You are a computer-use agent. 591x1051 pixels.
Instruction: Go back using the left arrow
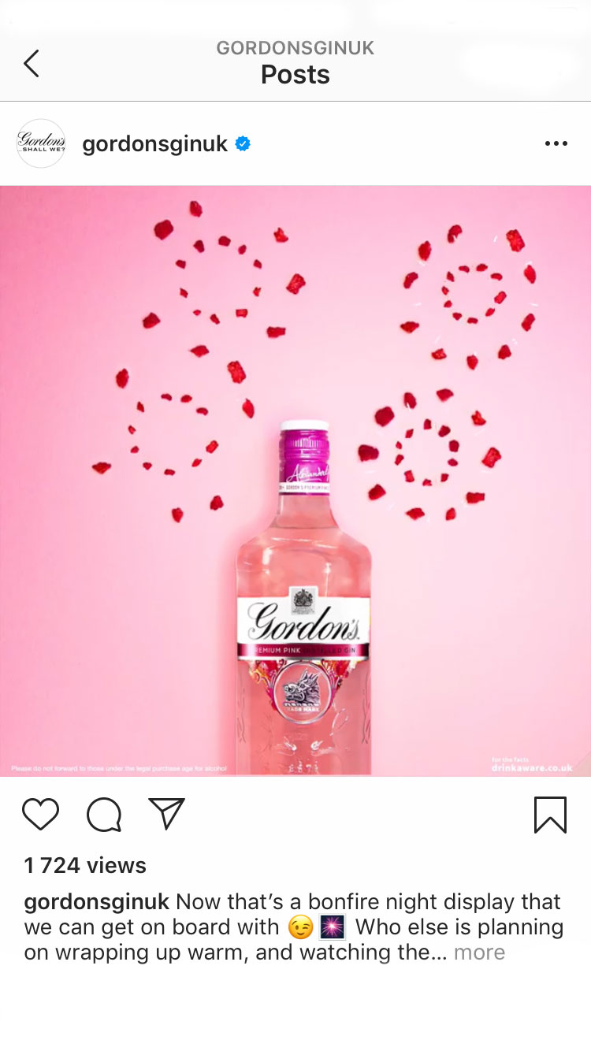[32, 64]
